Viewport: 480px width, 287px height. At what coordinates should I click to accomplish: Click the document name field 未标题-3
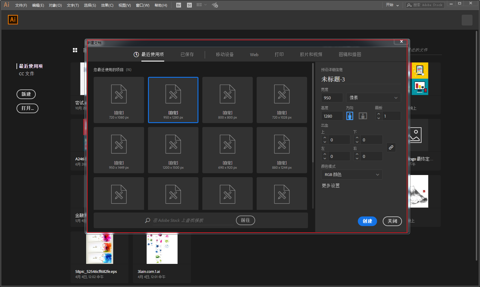click(361, 79)
